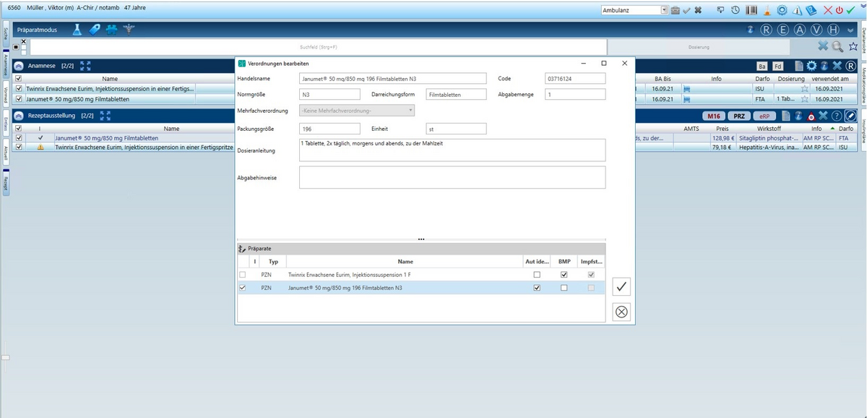This screenshot has width=867, height=418.
Task: Open the Vormed side tab
Action: pos(4,95)
